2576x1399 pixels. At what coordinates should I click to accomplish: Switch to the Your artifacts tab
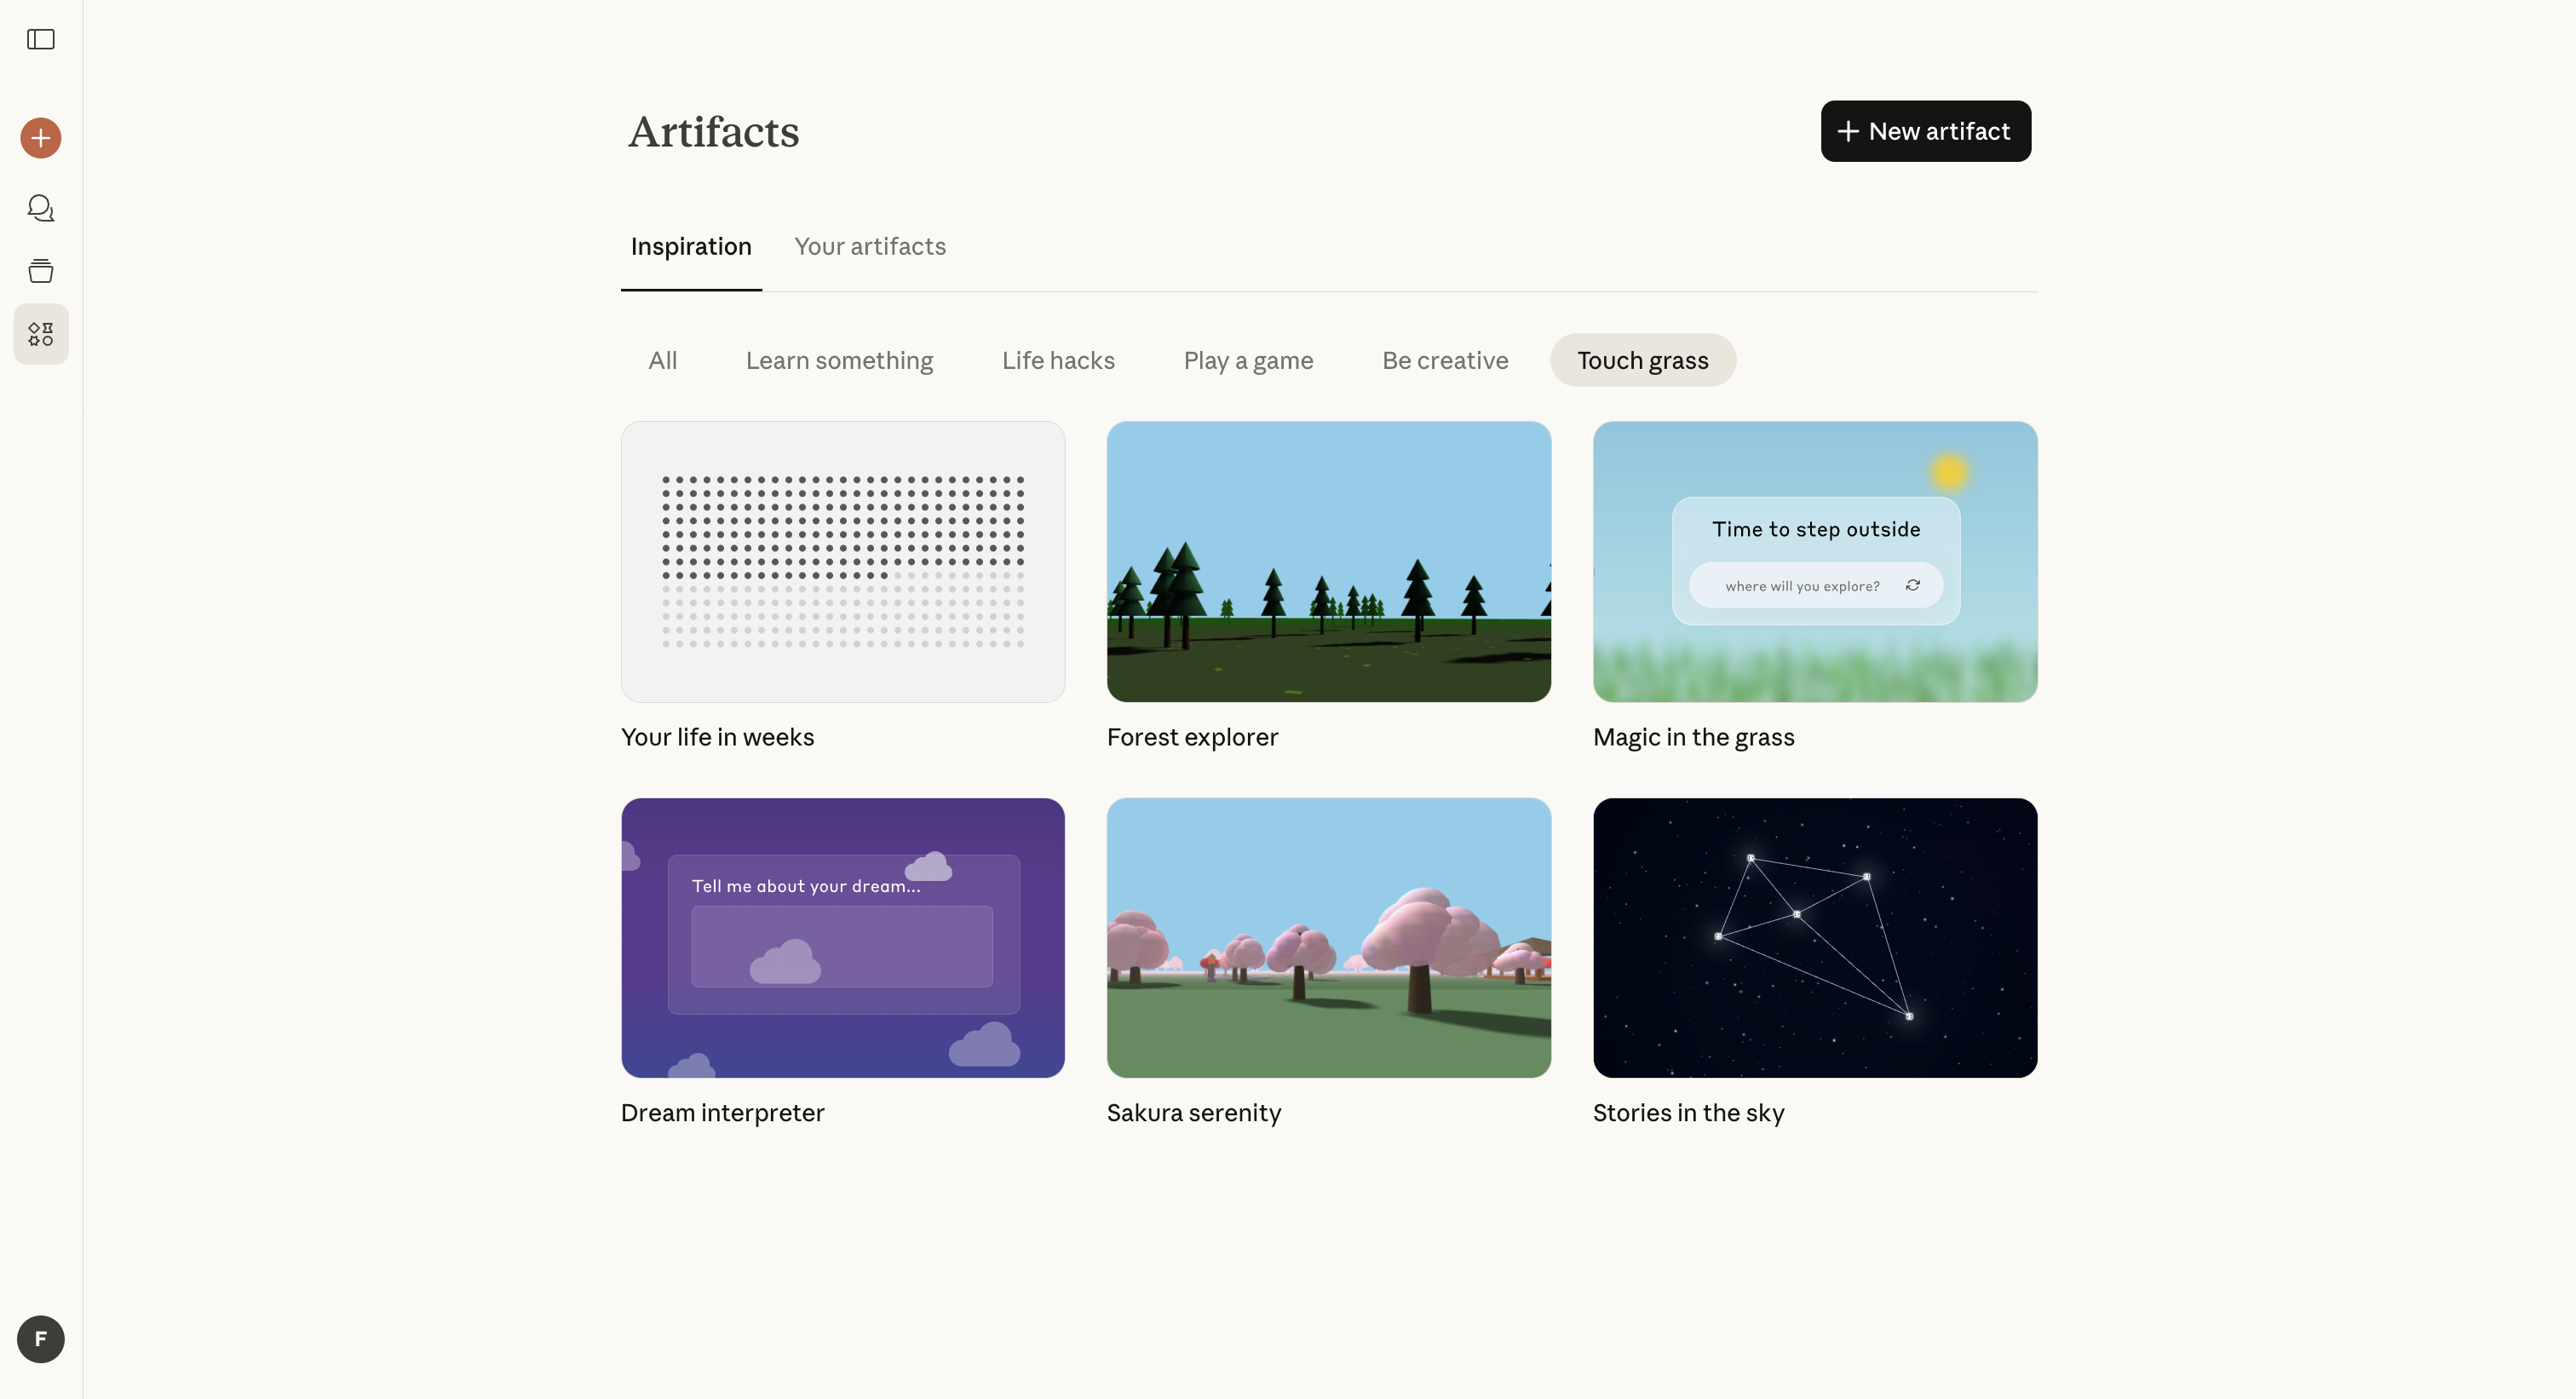[x=869, y=246]
